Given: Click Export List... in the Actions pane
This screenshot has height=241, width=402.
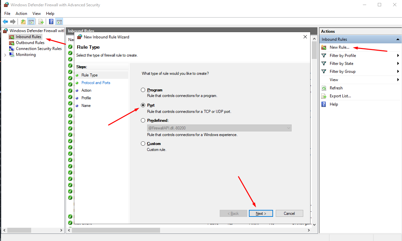Looking at the screenshot, I should [x=340, y=96].
